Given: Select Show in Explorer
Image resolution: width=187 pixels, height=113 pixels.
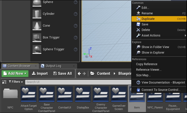Looking at the screenshot, I should coord(159,53).
